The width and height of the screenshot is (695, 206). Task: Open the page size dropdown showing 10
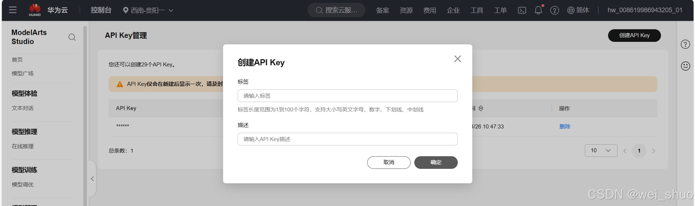tap(601, 150)
